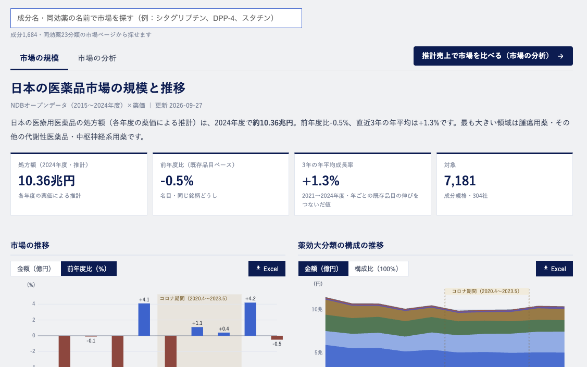Image resolution: width=587 pixels, height=367 pixels.
Task: Click the -0.5% year-over-year card value
Action: coord(177,181)
